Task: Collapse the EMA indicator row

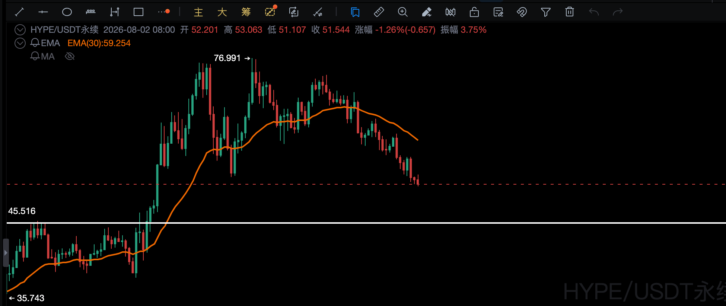Action: pos(20,43)
